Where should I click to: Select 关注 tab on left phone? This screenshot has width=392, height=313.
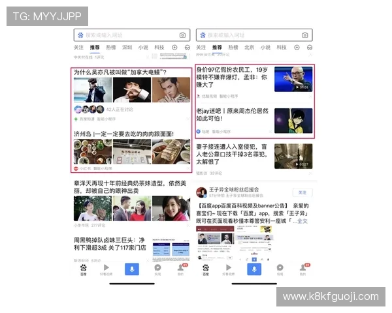79,48
